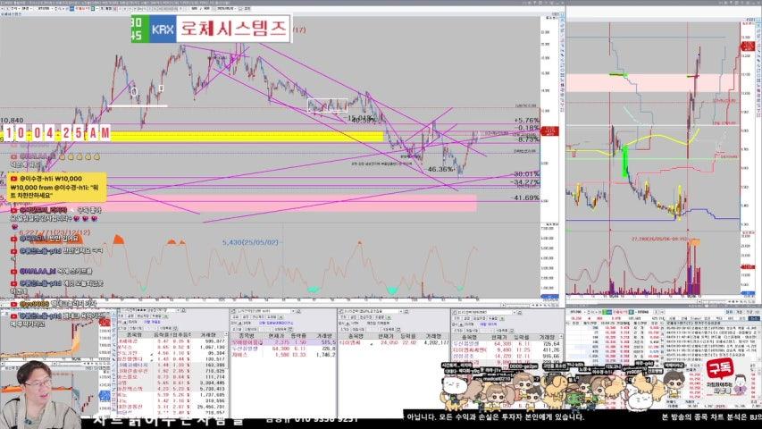This screenshot has height=429, width=762.
Task: Click red current-price tag on main chart axis
Action: coord(549,131)
